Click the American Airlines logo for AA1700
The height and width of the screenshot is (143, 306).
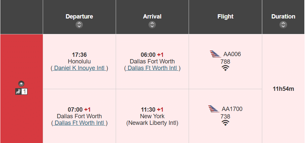tap(214, 109)
